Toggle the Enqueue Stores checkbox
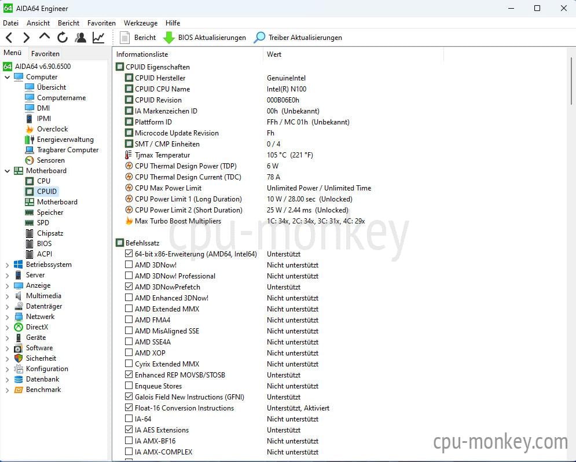 (x=129, y=386)
